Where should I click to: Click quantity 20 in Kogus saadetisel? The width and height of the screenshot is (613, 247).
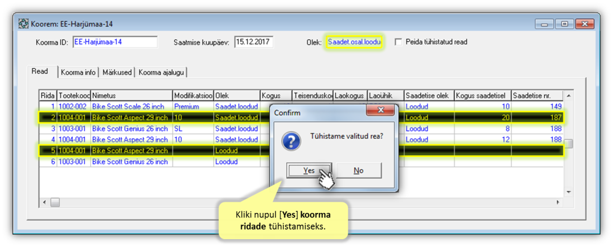483,117
